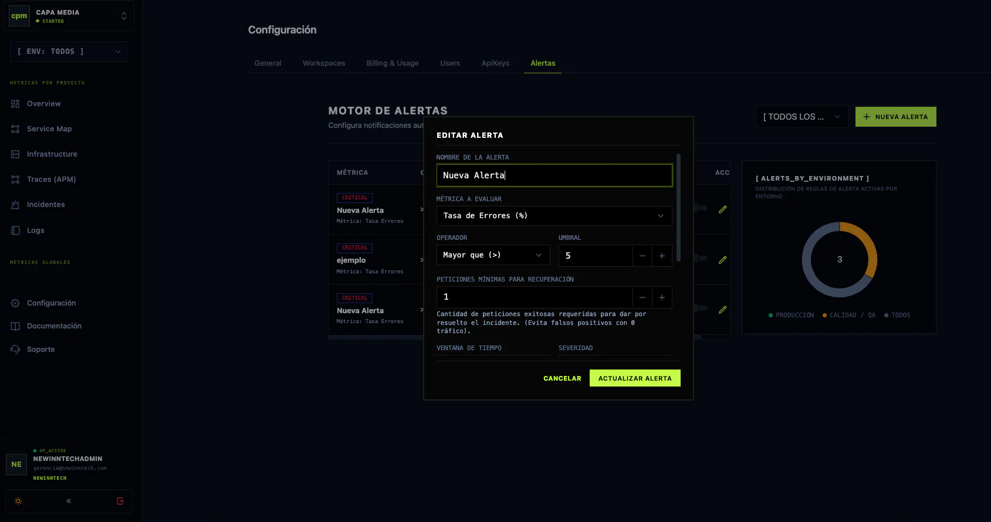Collapse the sidebar with double-chevron icon
The image size is (991, 522).
(x=69, y=501)
